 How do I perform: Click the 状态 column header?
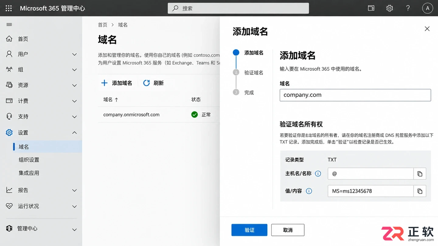click(196, 99)
